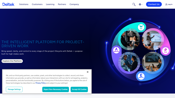Close the cookie consent banner
Screen dimensions: 175x98
(88, 72)
